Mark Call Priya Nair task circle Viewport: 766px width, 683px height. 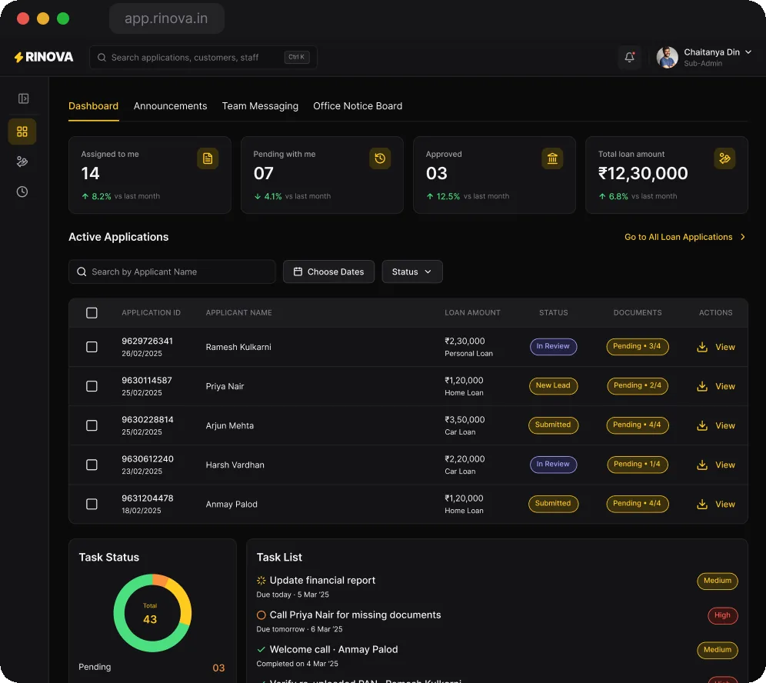pyautogui.click(x=261, y=615)
